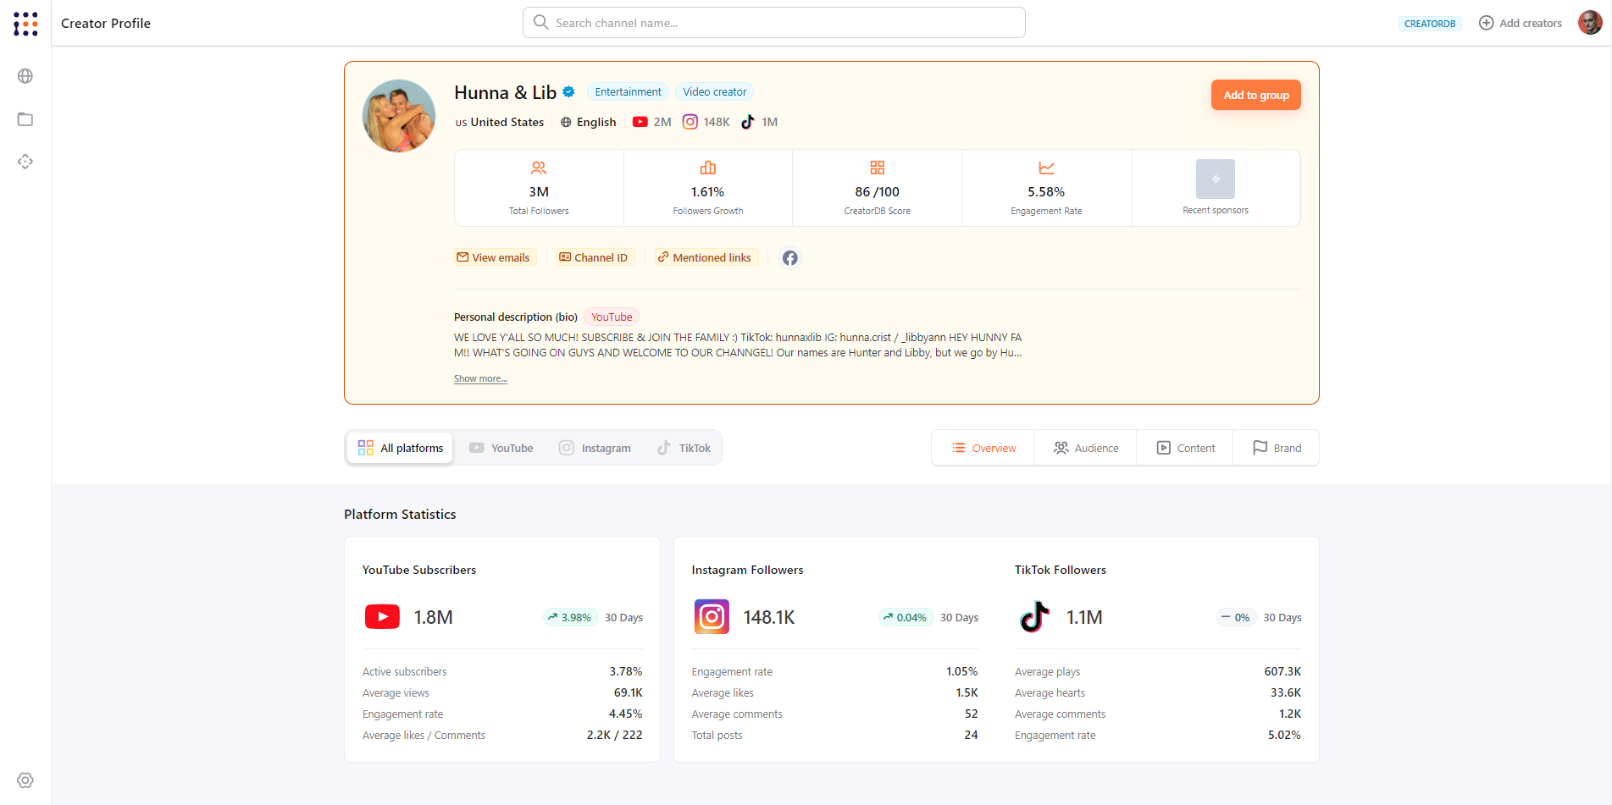Switch to the YouTube platform tab
The width and height of the screenshot is (1612, 805).
[501, 448]
